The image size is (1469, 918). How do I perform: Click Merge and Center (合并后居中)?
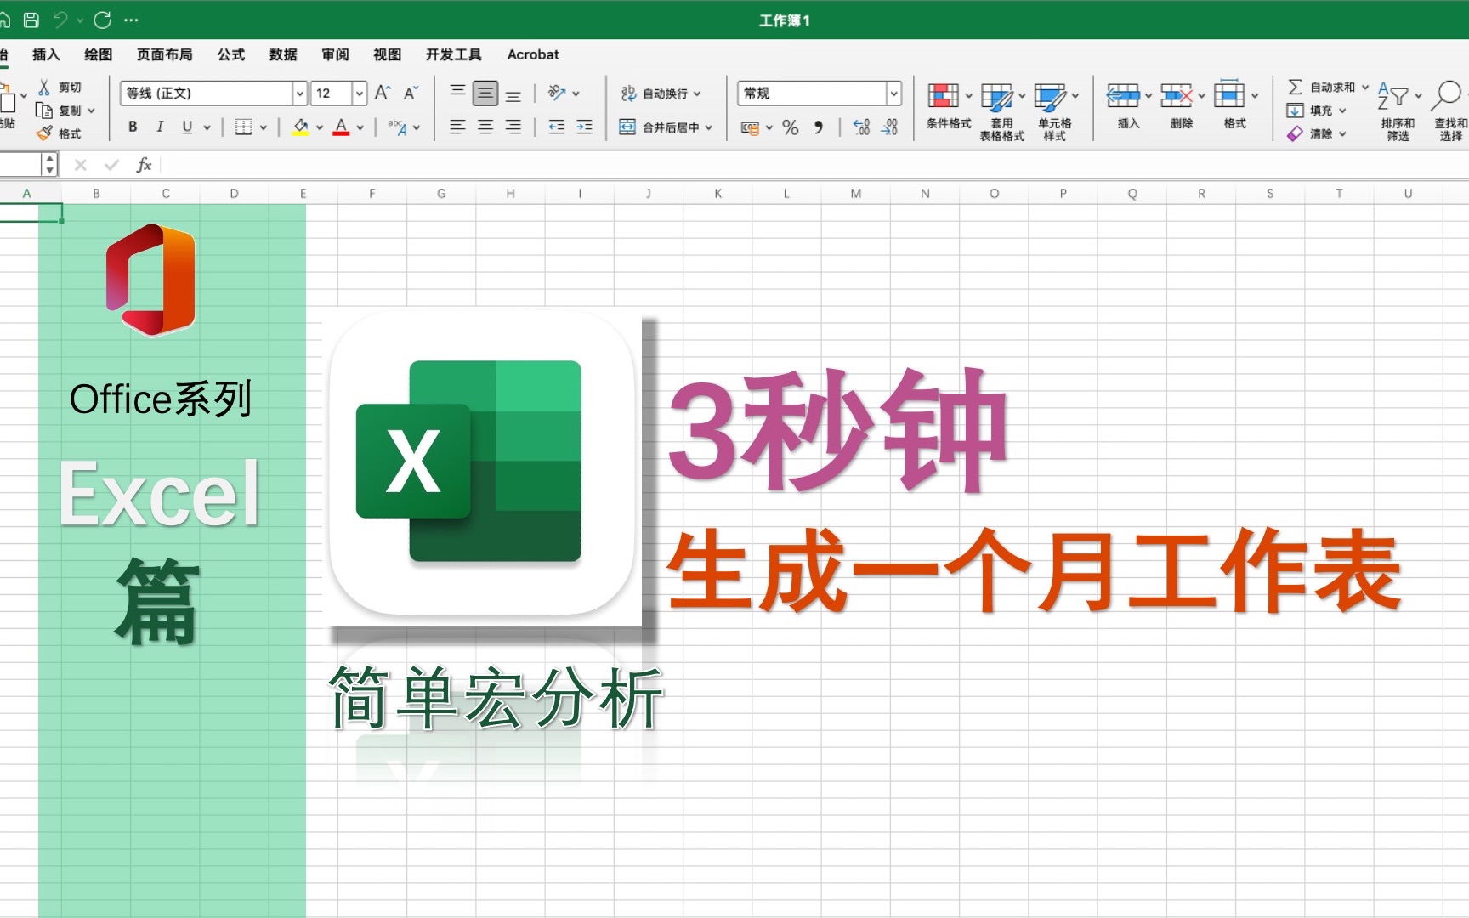click(x=661, y=126)
